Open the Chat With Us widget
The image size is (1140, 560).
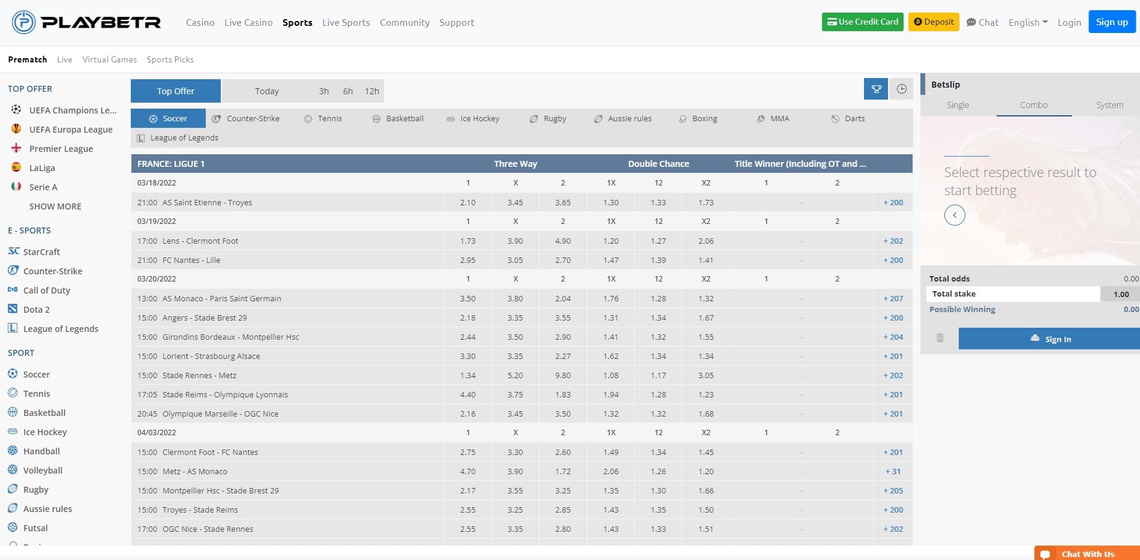(x=1087, y=553)
